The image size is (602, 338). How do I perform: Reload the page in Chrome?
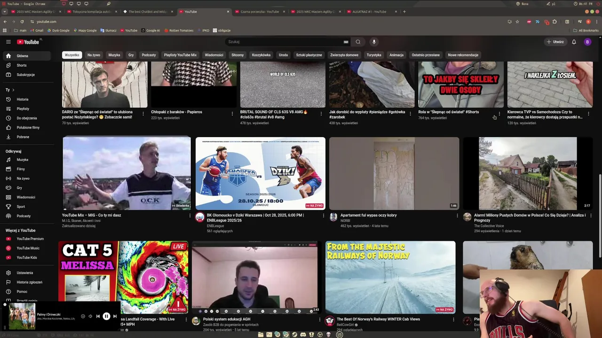coord(22,22)
